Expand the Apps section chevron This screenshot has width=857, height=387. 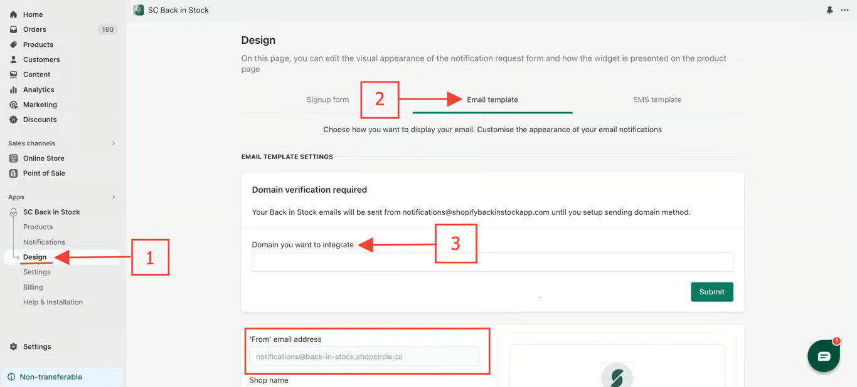pos(114,197)
